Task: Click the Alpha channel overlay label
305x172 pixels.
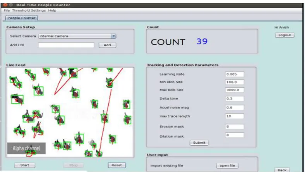Action: coord(26,148)
